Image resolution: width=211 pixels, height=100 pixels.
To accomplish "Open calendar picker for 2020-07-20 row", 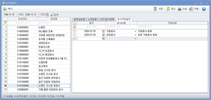I will coord(103,31).
